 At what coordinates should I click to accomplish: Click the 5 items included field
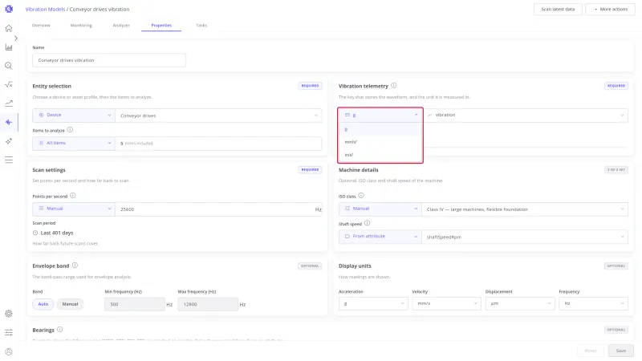(x=218, y=144)
